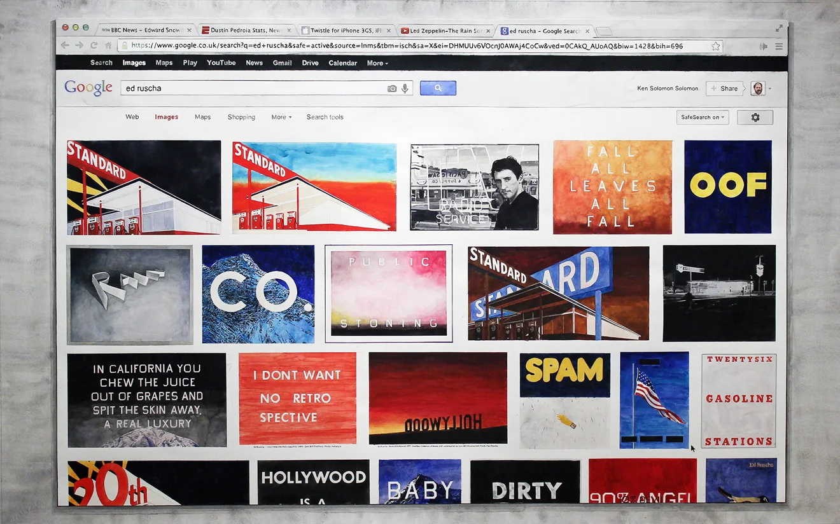840x524 pixels.
Task: Expand the More dropdown under search box
Action: (281, 117)
